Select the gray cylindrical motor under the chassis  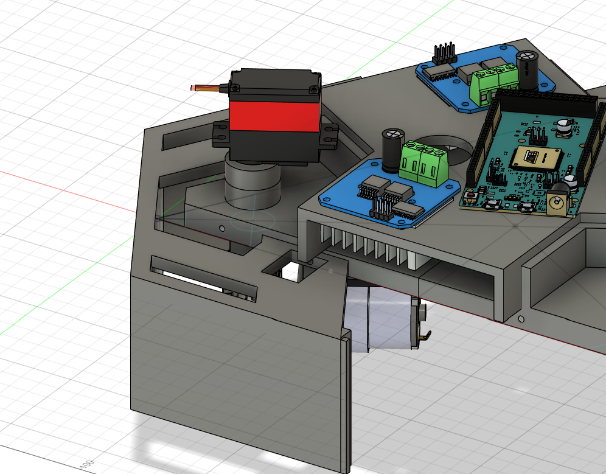377,318
